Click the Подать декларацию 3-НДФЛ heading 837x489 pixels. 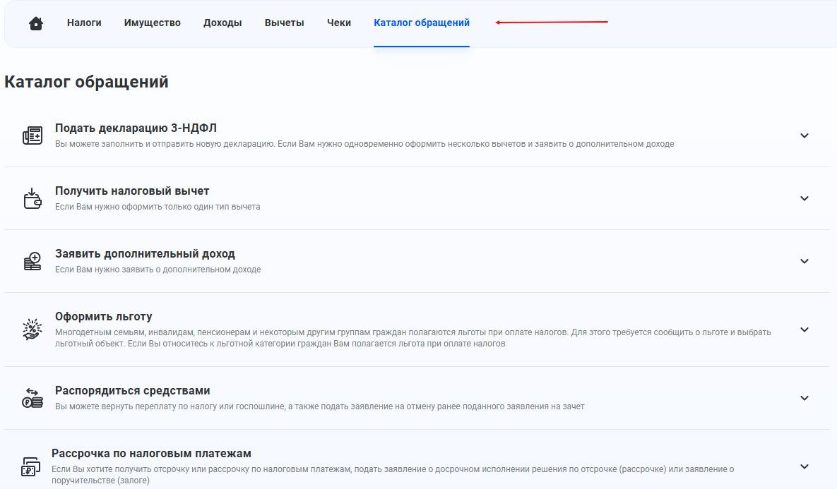(136, 128)
